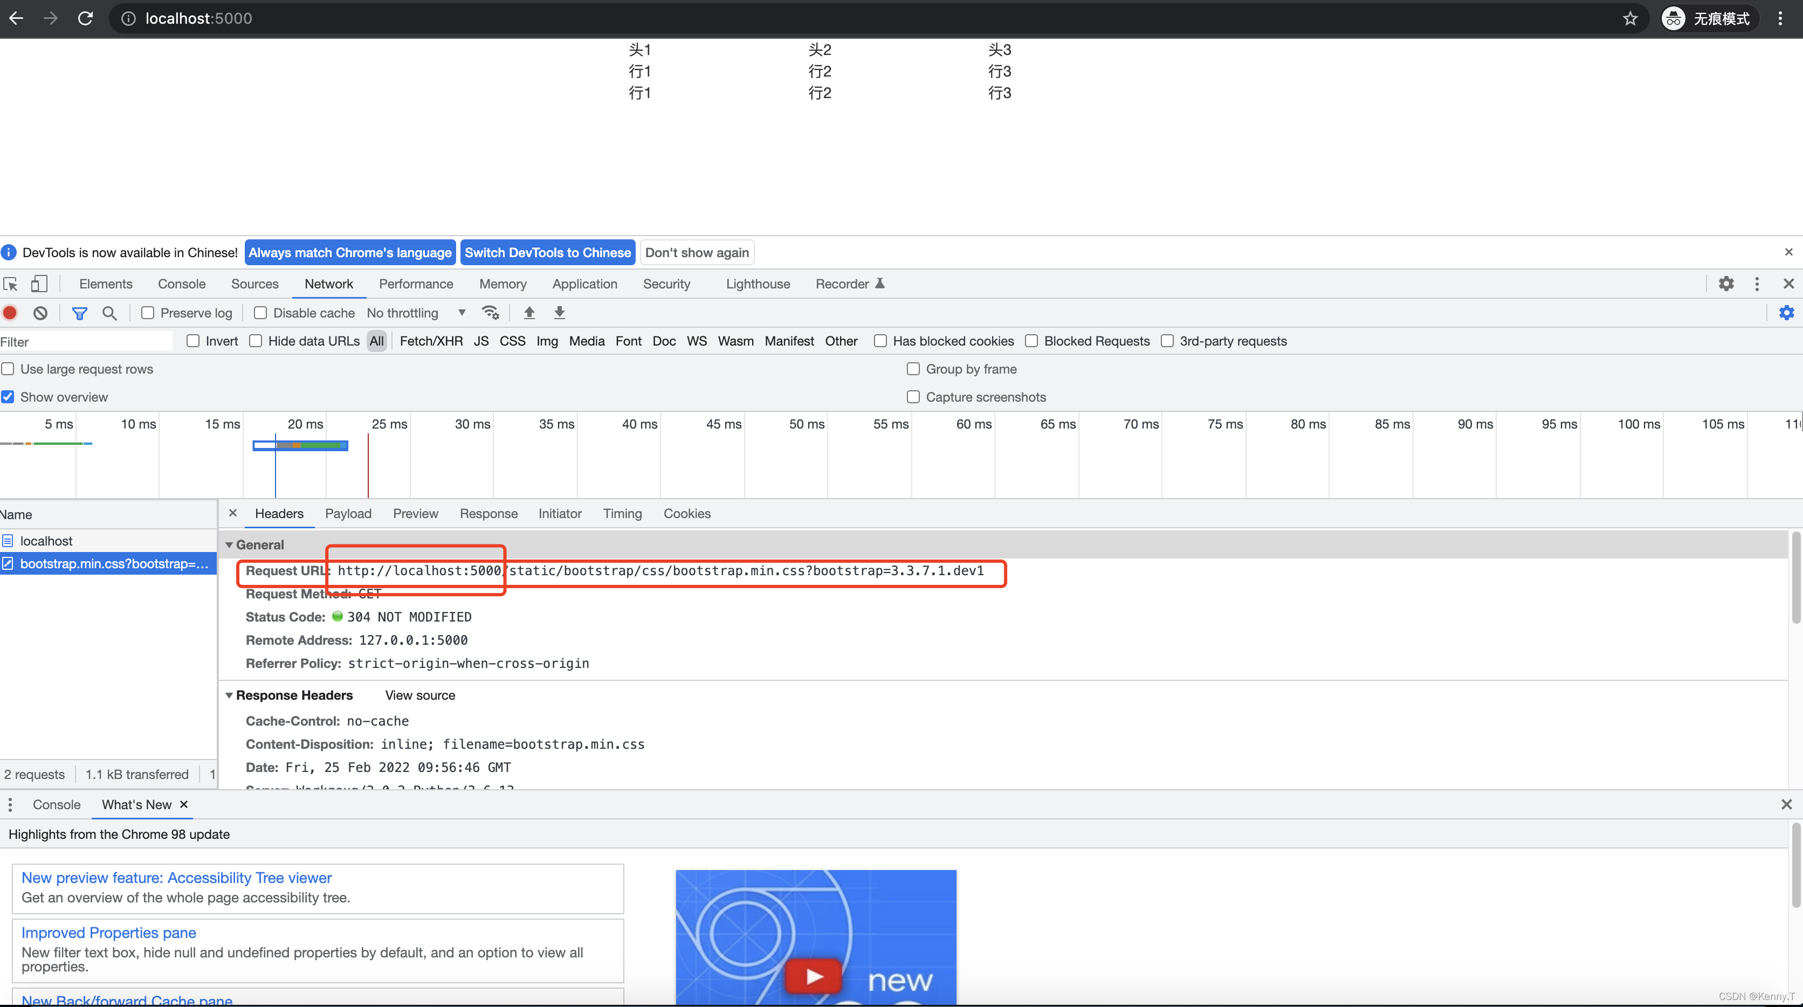Open network search with magnifier icon
Image resolution: width=1803 pixels, height=1007 pixels.
109,313
